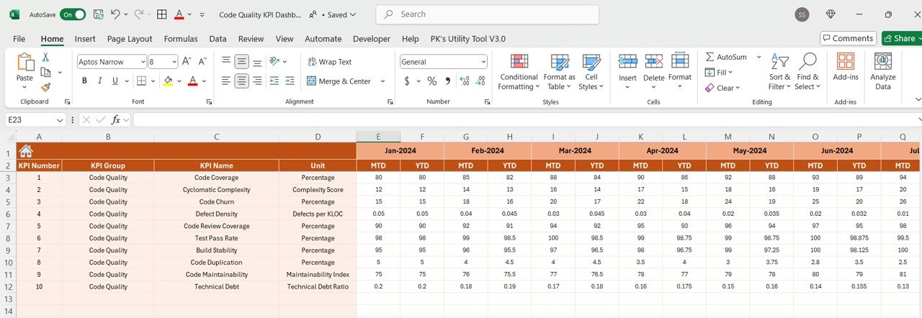This screenshot has height=318, width=922.
Task: Toggle Wrap Text
Action: pyautogui.click(x=330, y=62)
